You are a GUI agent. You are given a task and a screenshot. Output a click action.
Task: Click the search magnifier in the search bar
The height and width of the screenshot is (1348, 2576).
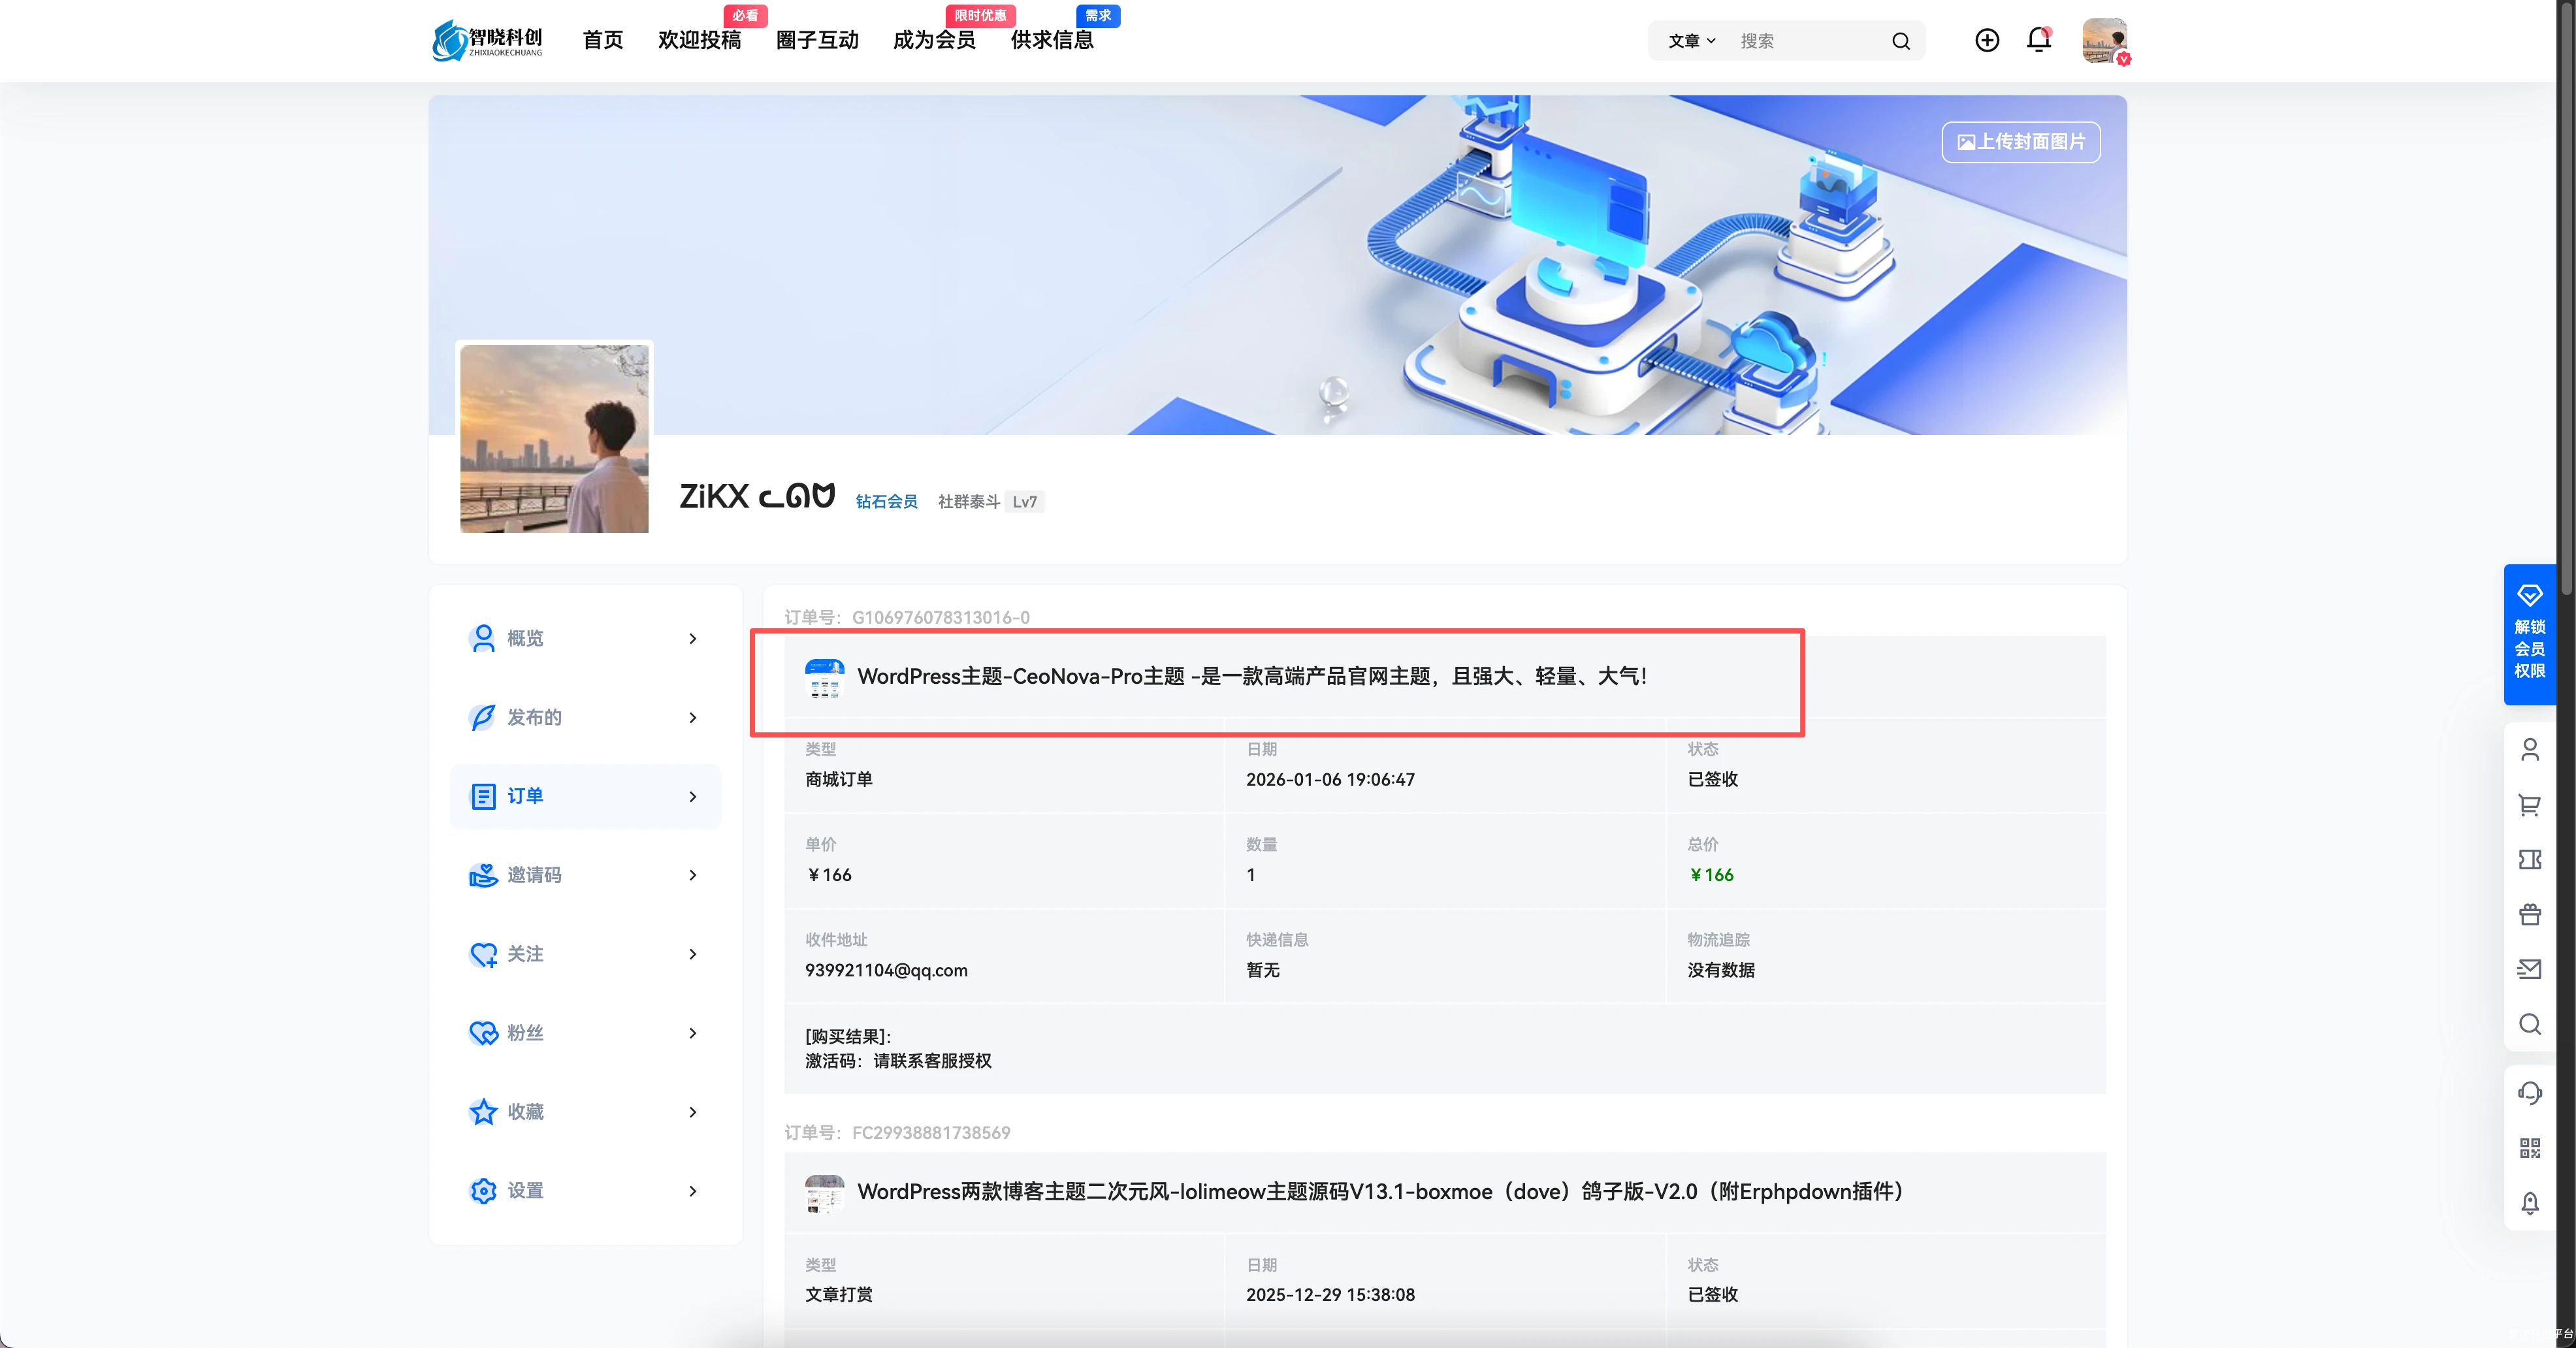pos(1901,41)
